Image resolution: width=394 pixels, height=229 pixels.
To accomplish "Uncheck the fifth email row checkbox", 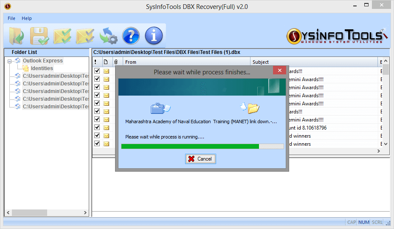I will [97, 103].
